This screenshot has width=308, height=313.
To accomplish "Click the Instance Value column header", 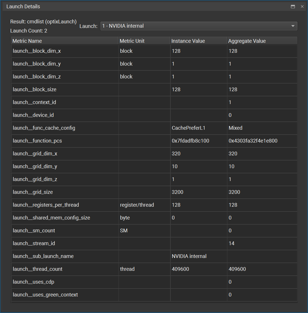I will coord(198,41).
